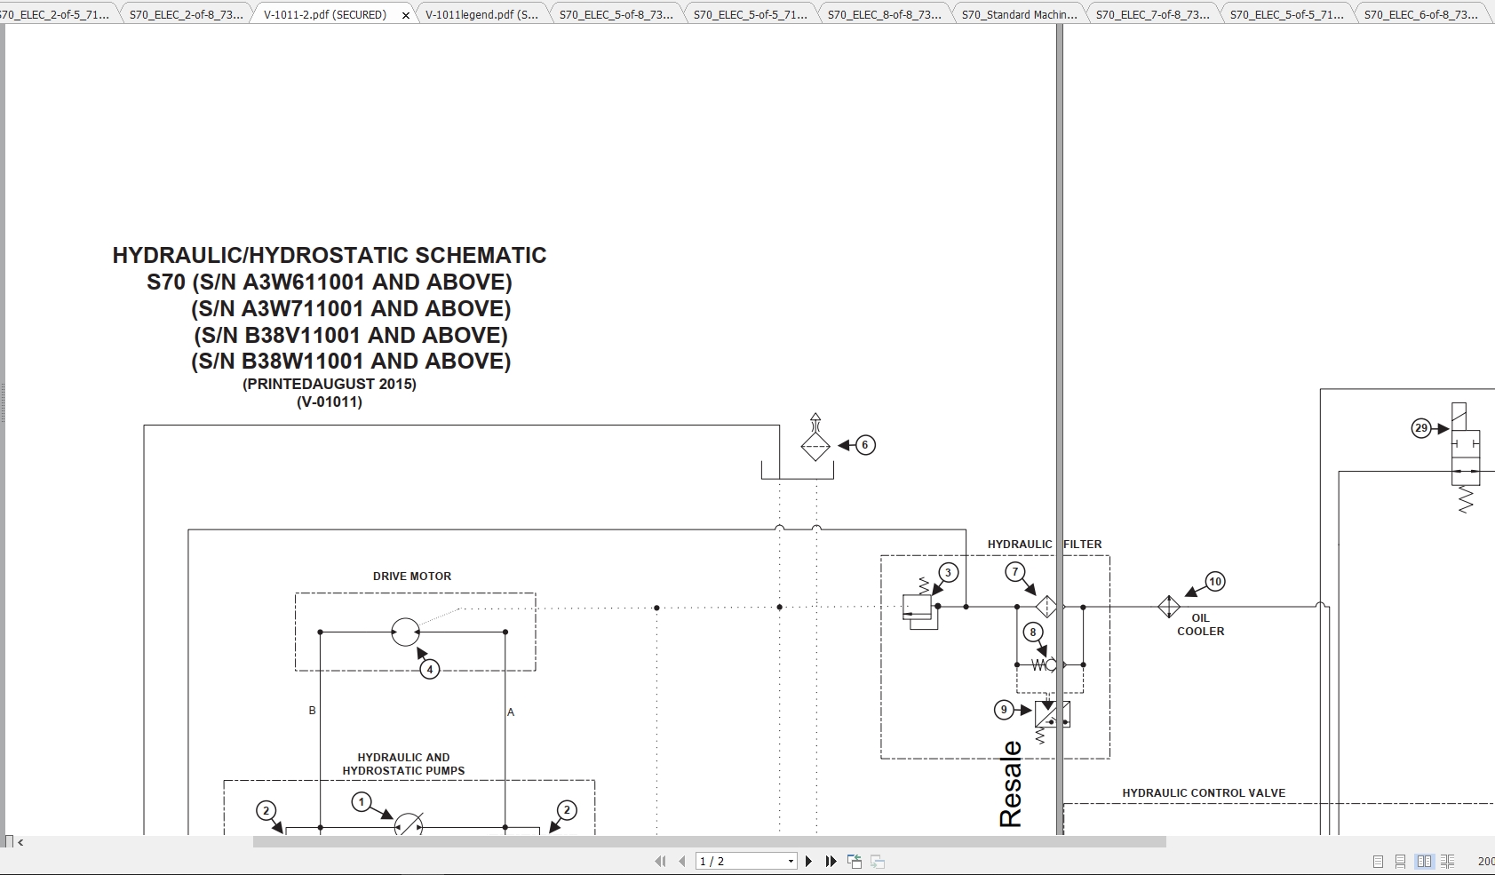This screenshot has width=1495, height=875.
Task: Select the single page view icon
Action: pyautogui.click(x=1378, y=861)
